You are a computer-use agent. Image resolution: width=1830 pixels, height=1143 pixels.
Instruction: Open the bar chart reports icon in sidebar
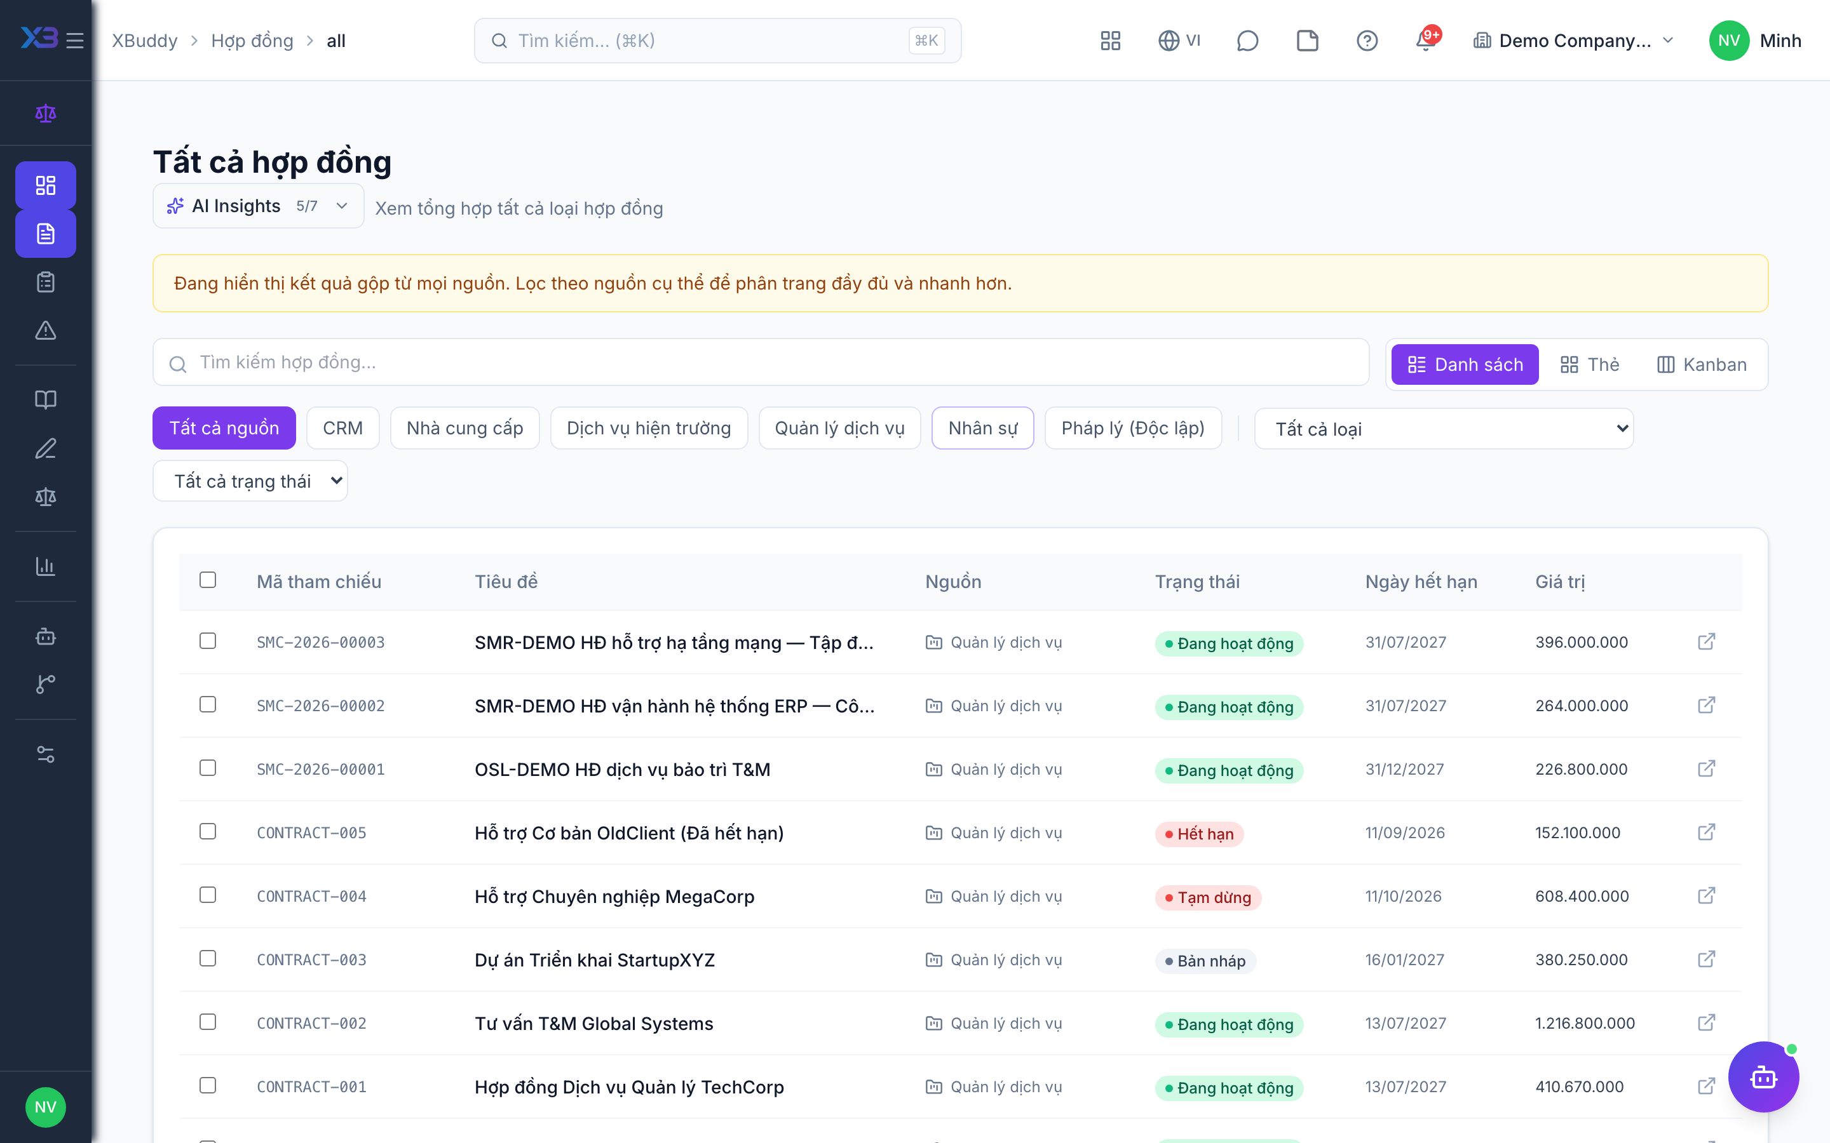click(x=45, y=566)
